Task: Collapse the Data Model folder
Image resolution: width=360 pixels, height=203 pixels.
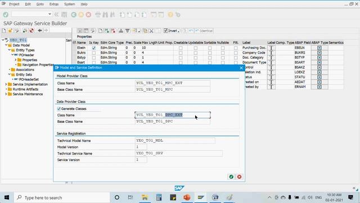Action: [6, 45]
